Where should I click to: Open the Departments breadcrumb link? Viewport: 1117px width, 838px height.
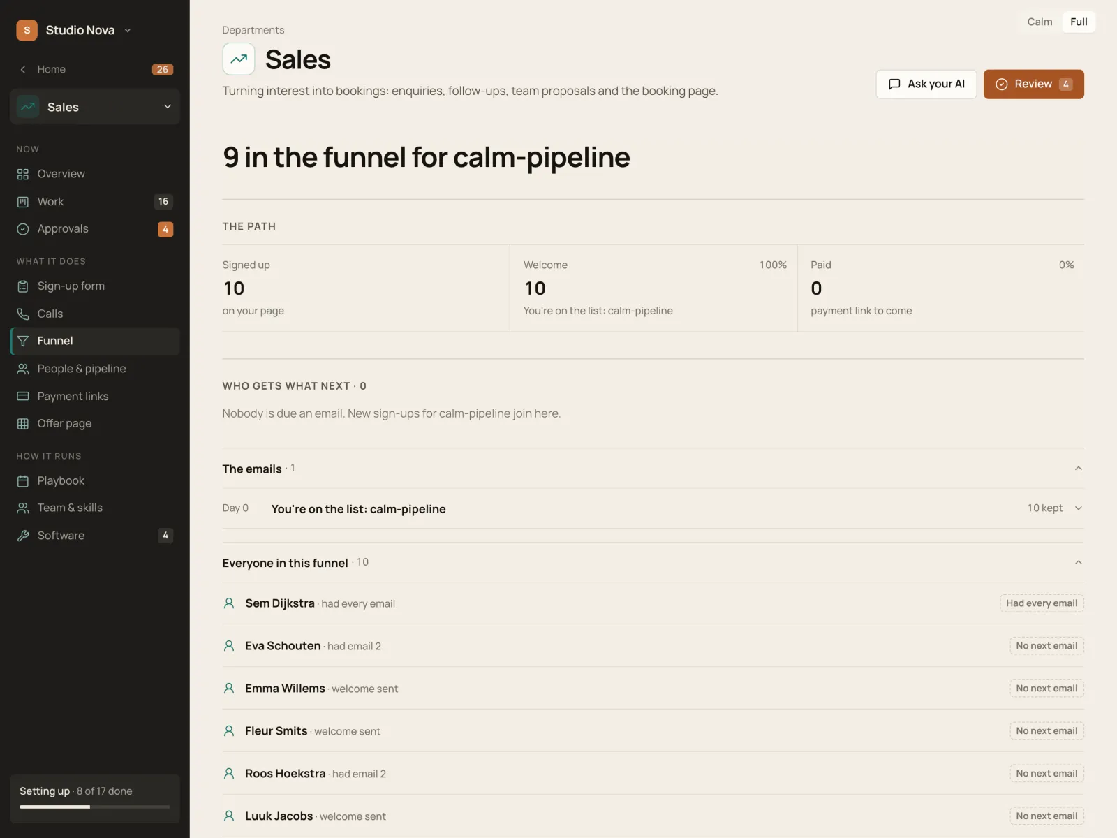coord(253,30)
